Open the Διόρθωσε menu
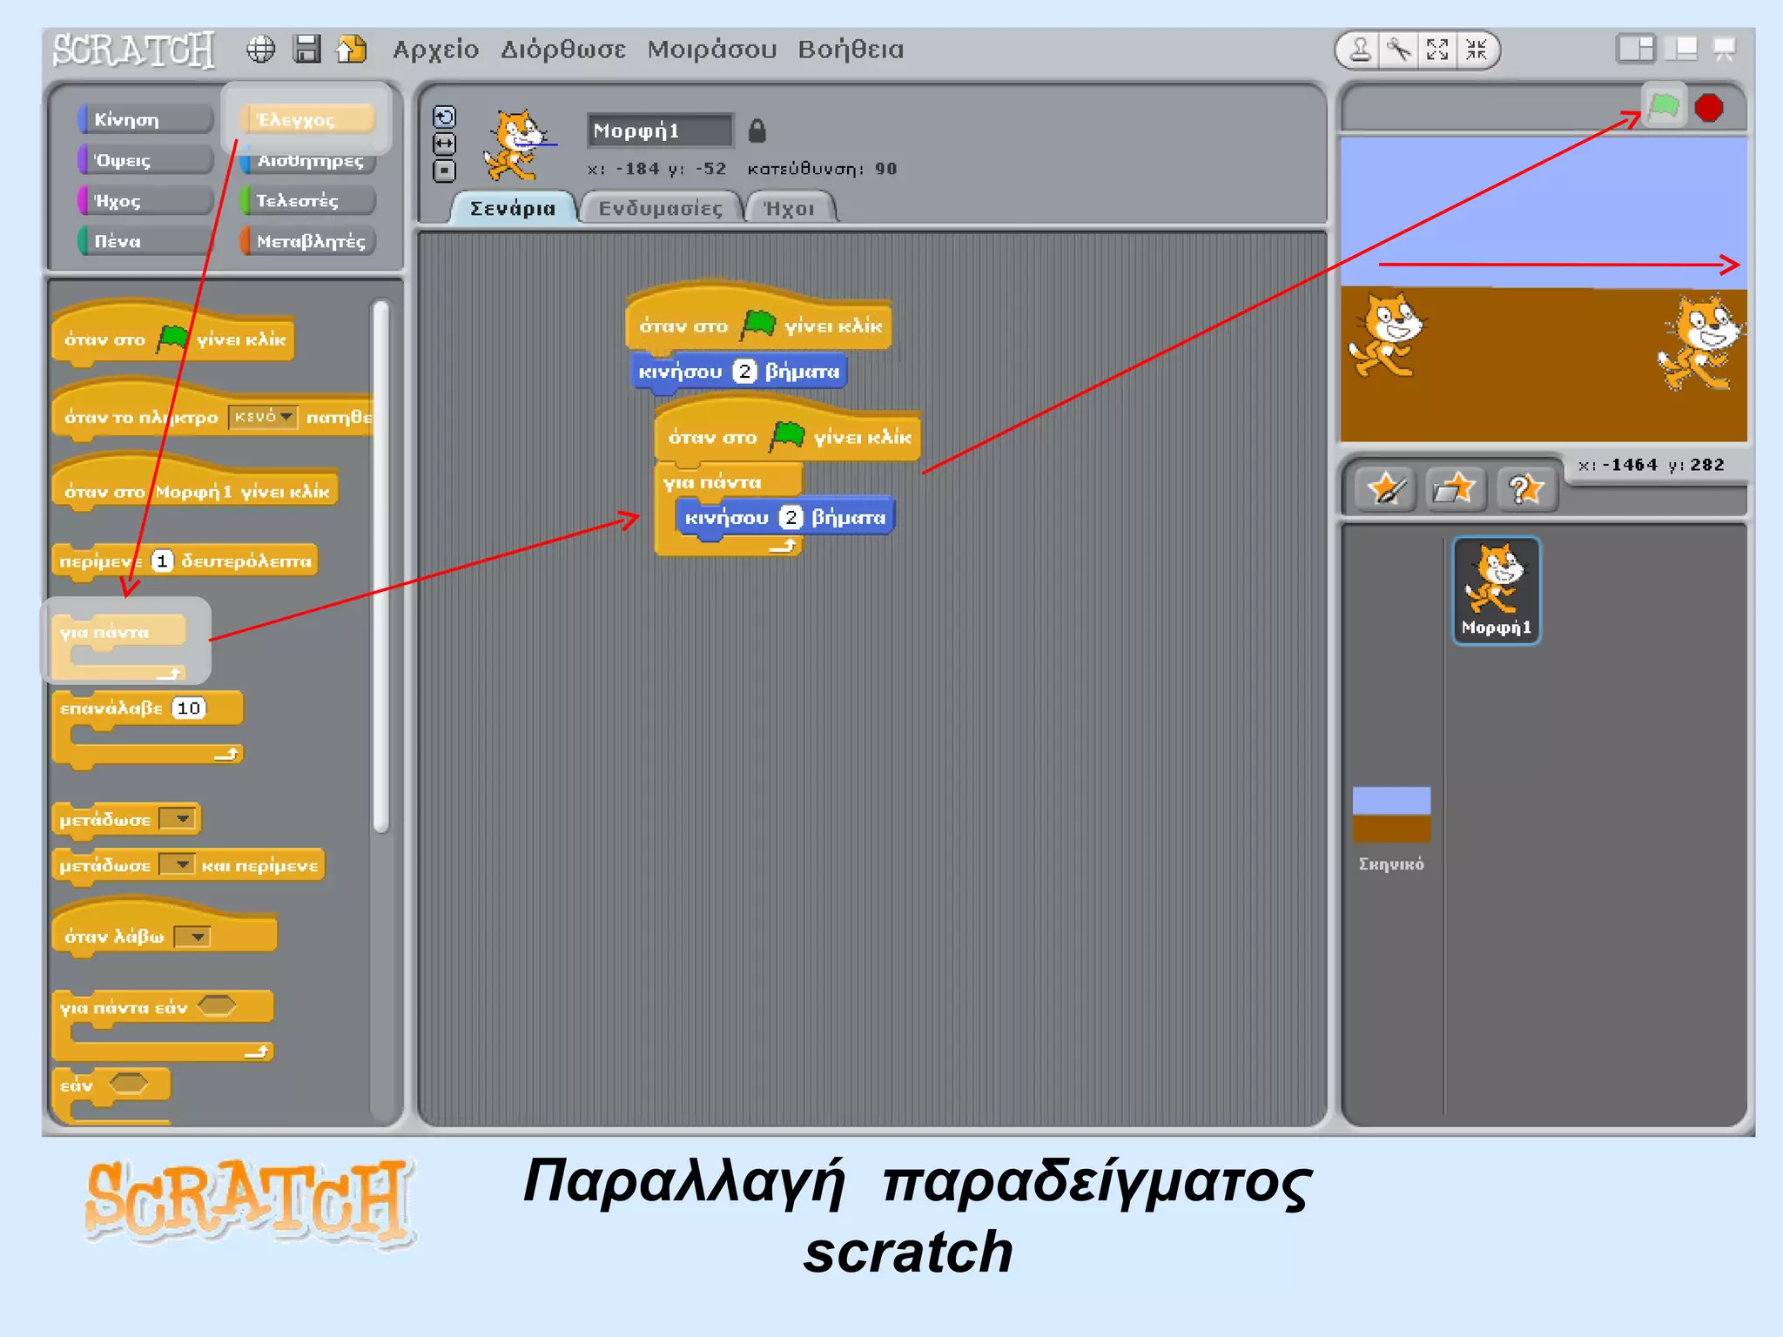 (562, 50)
